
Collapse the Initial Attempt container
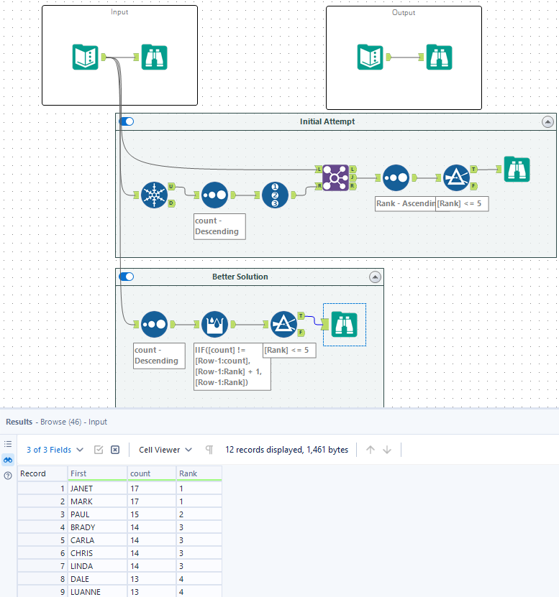click(x=547, y=122)
